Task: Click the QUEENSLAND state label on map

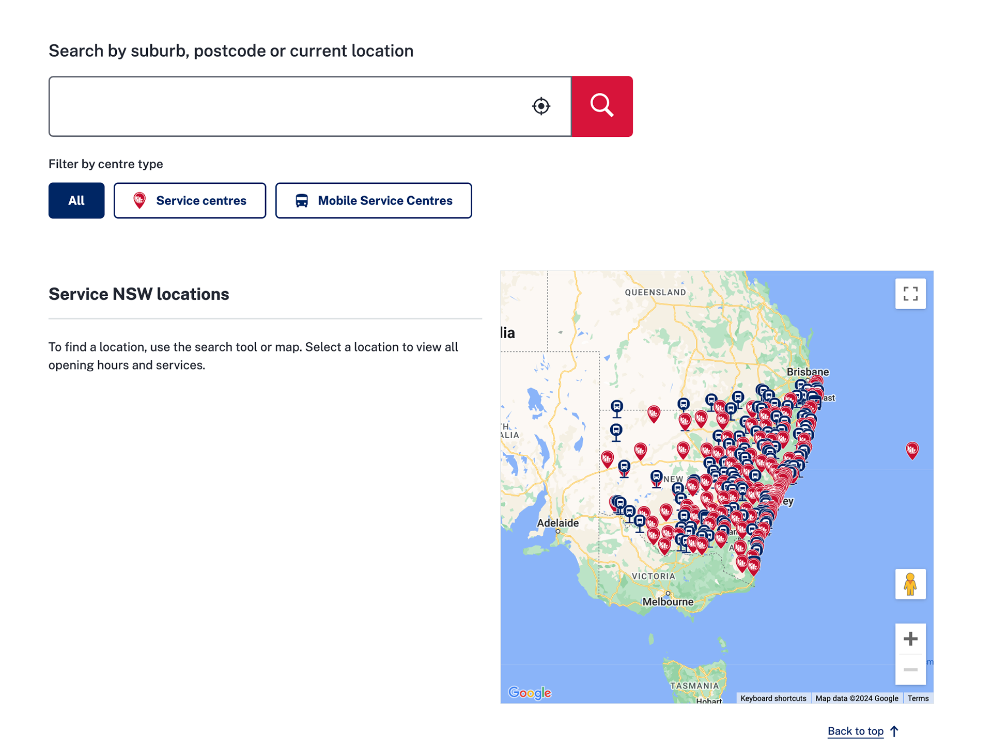Action: (x=655, y=292)
